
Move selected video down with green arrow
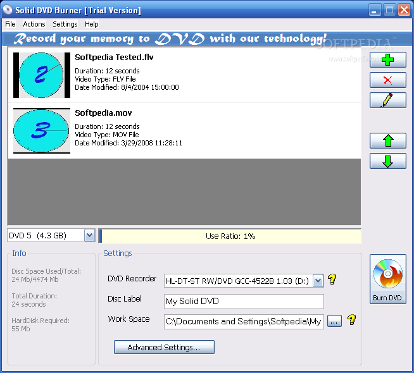387,161
